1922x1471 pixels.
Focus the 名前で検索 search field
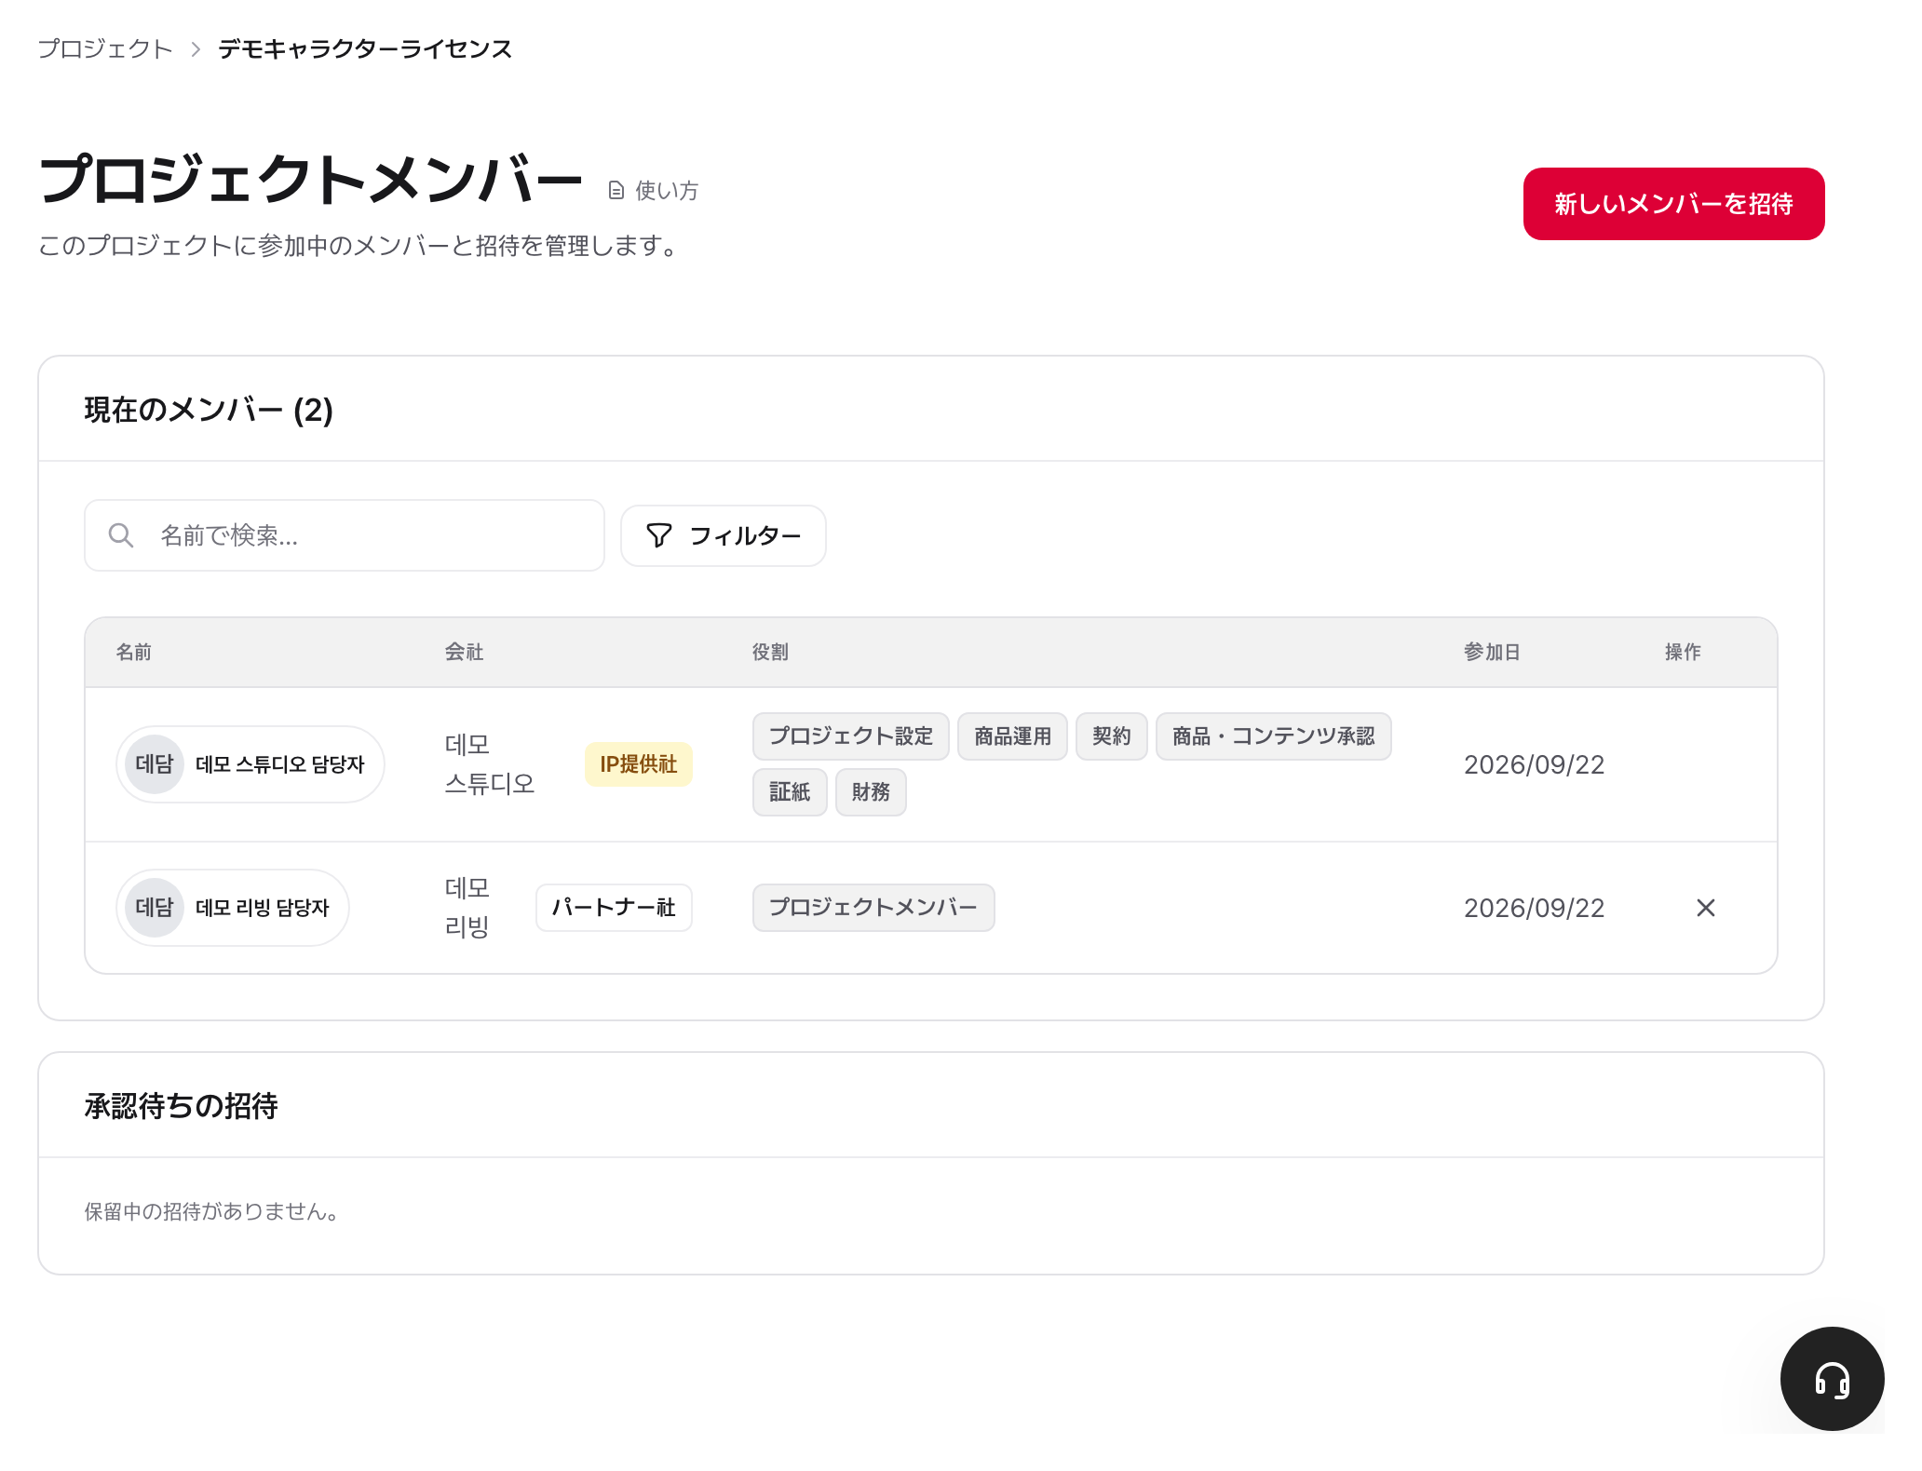345,535
